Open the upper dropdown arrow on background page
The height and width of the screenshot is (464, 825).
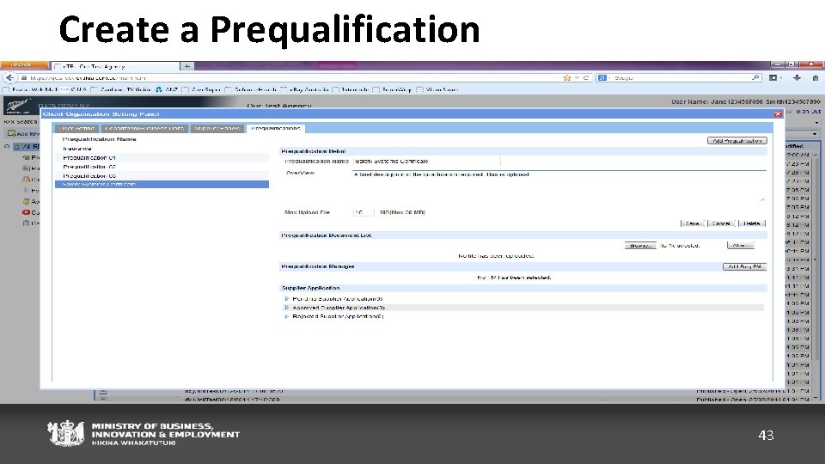[x=816, y=123]
